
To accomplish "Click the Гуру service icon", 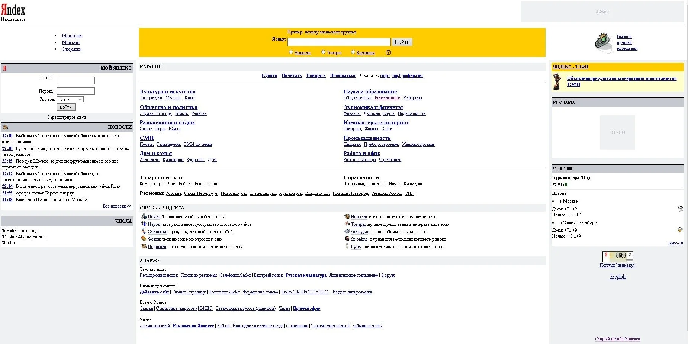I will (x=347, y=246).
